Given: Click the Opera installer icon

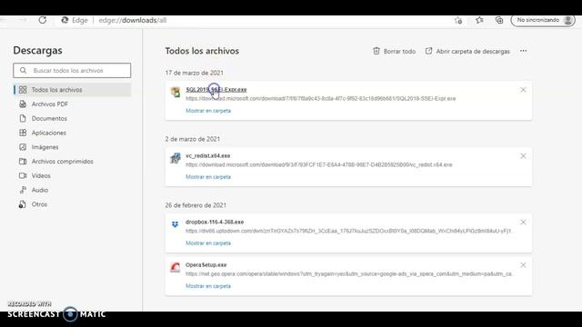Looking at the screenshot, I should coord(176,267).
